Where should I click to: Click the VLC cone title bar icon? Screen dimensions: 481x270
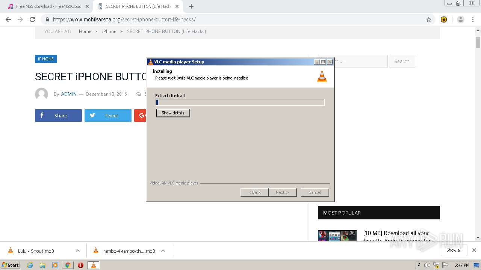pos(150,62)
